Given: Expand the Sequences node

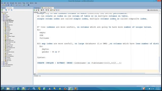Looking at the screenshot, I should (4, 39).
